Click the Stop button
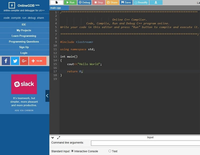200x155 pixels. [x=98, y=3]
